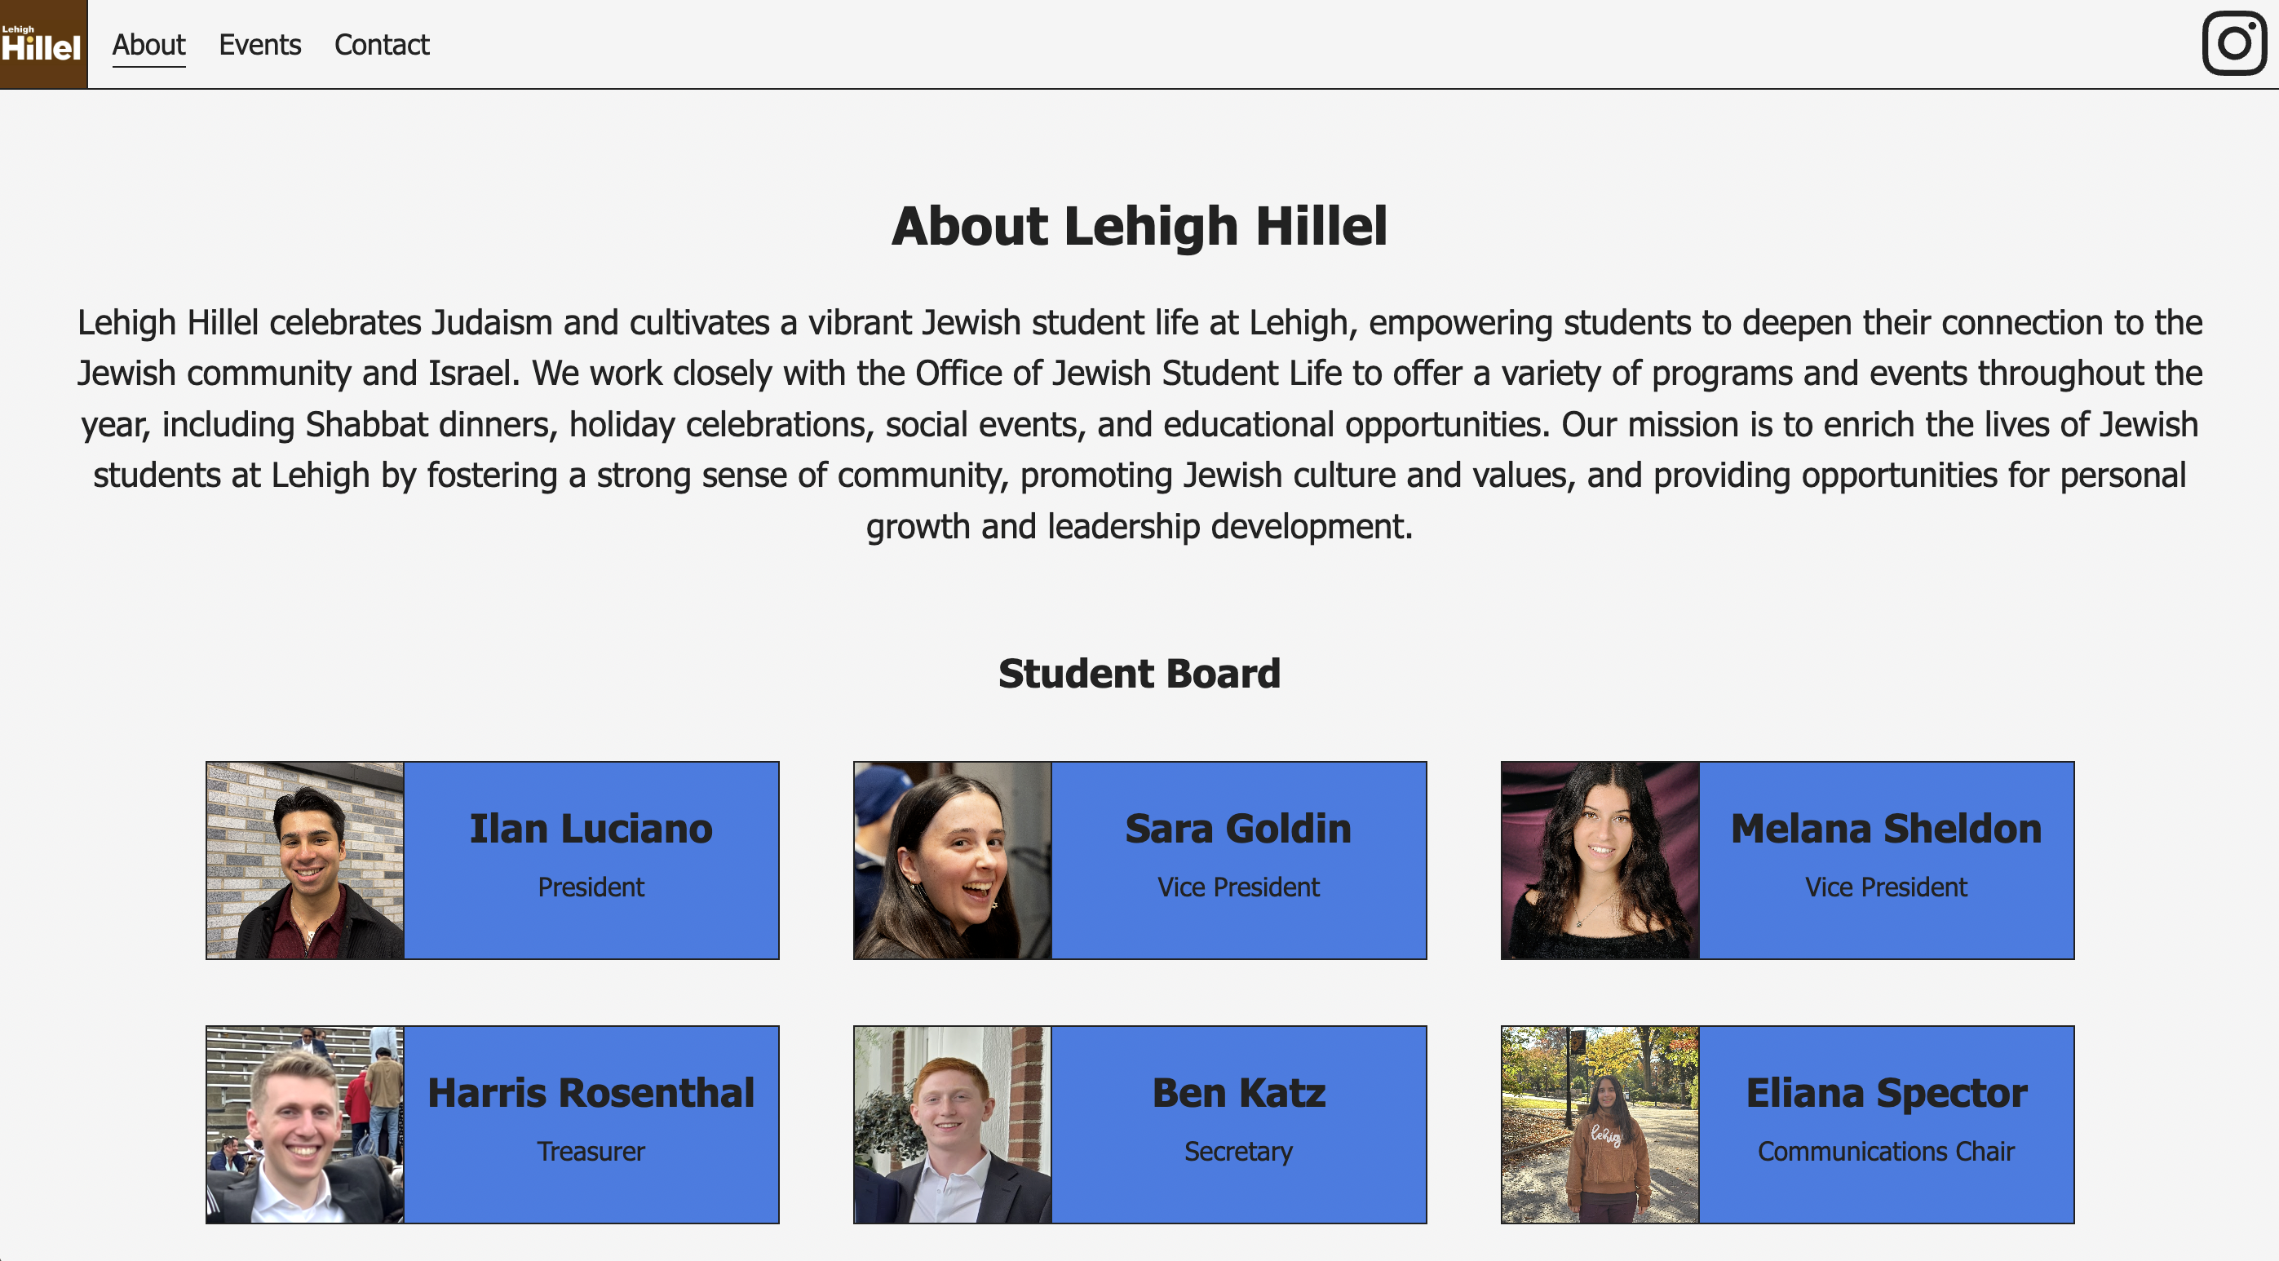
Task: Click the Student Board heading
Action: coord(1139,674)
